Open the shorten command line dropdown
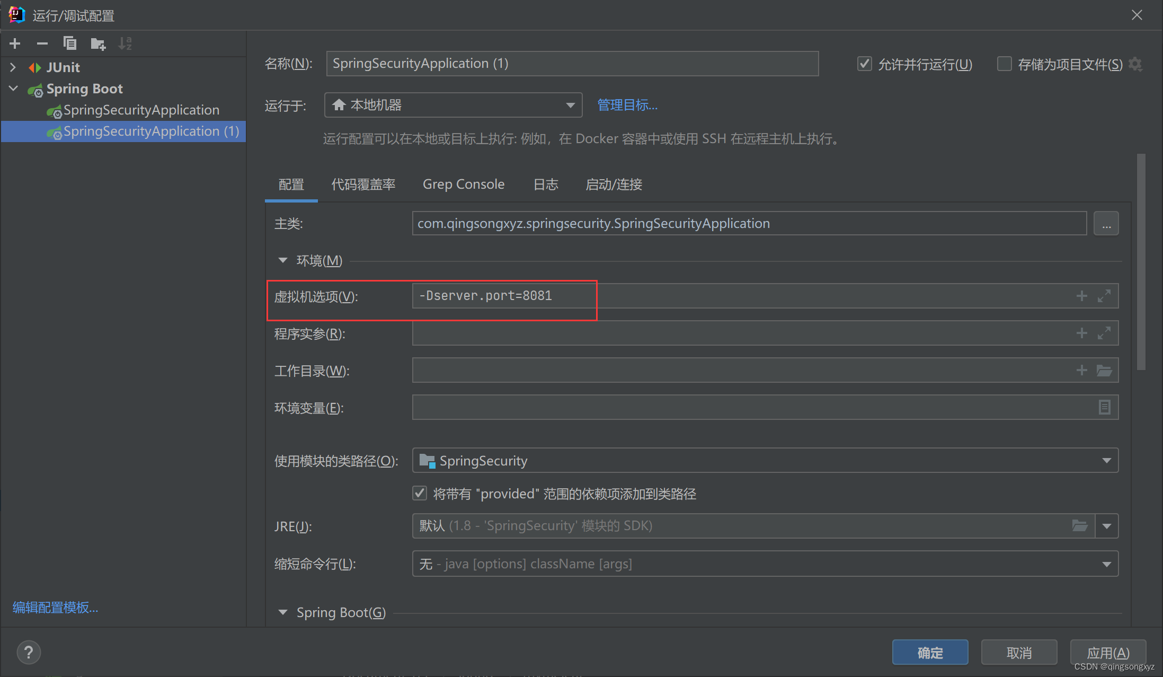Screen dimensions: 1163x677 point(765,564)
